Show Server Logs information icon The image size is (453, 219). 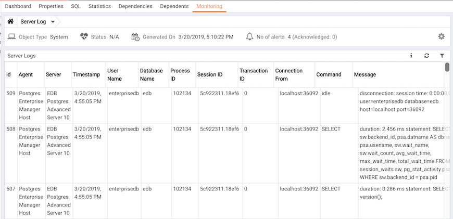coord(411,56)
